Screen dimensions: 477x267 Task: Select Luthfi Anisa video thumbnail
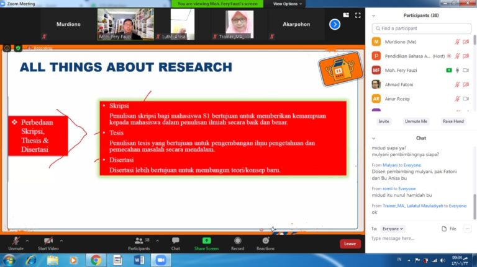[183, 24]
